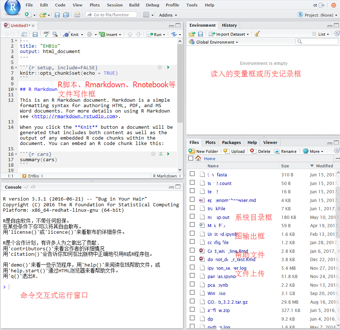Create a New Folder in Files
This screenshot has height=330, width=340.
204,151
